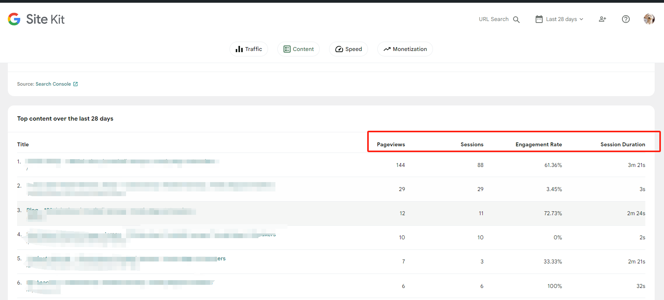Jump to the Content section
This screenshot has height=300, width=664.
coord(298,49)
